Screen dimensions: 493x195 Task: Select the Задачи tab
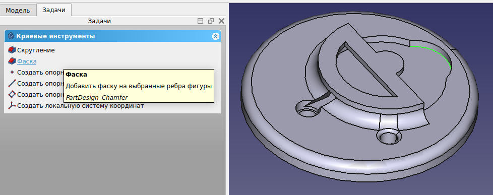(54, 10)
